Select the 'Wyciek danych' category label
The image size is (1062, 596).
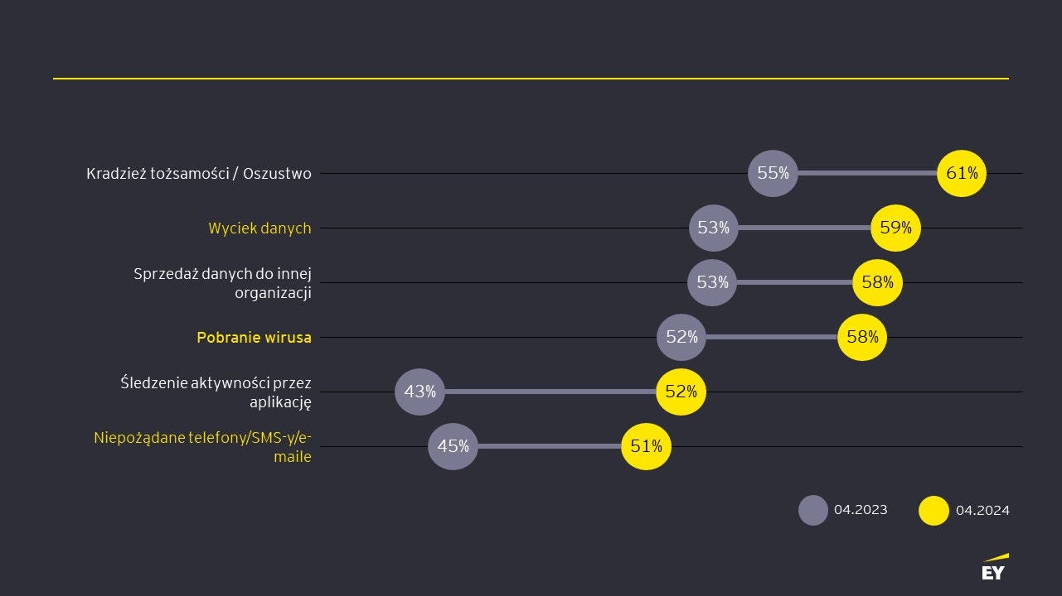tap(259, 228)
